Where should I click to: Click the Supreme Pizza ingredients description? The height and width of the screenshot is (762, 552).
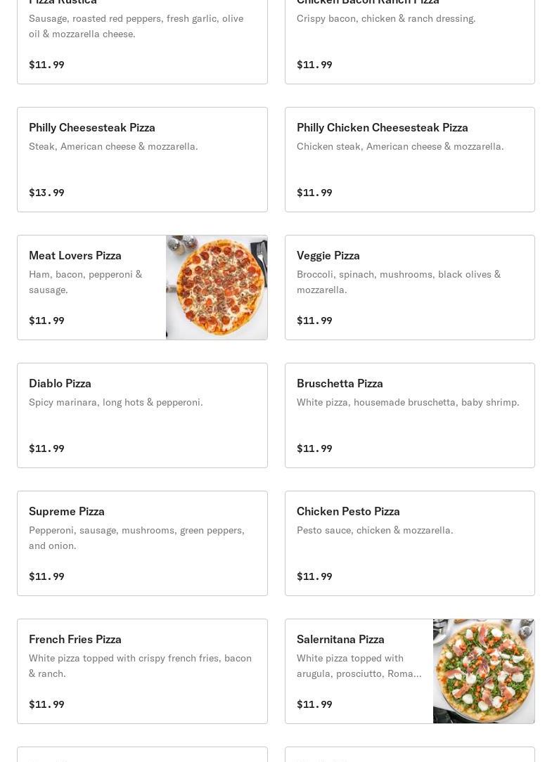pos(136,538)
